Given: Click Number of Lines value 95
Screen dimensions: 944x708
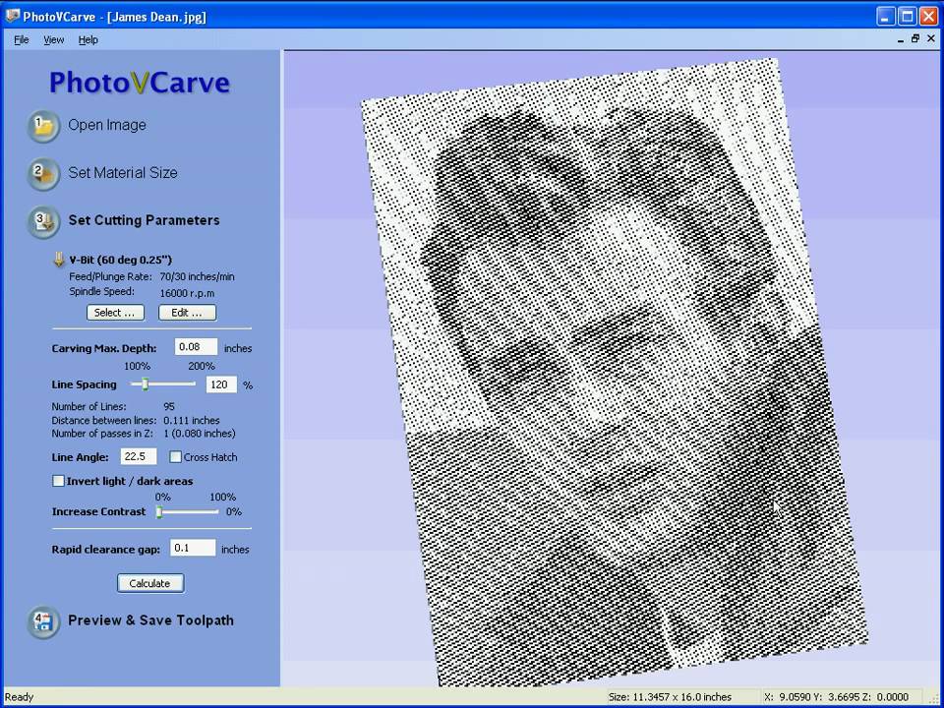Looking at the screenshot, I should (x=169, y=406).
